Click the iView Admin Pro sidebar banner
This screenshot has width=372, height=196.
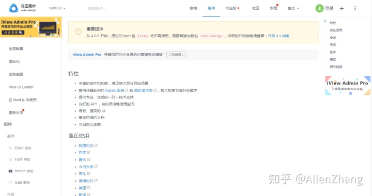pyautogui.click(x=31, y=27)
